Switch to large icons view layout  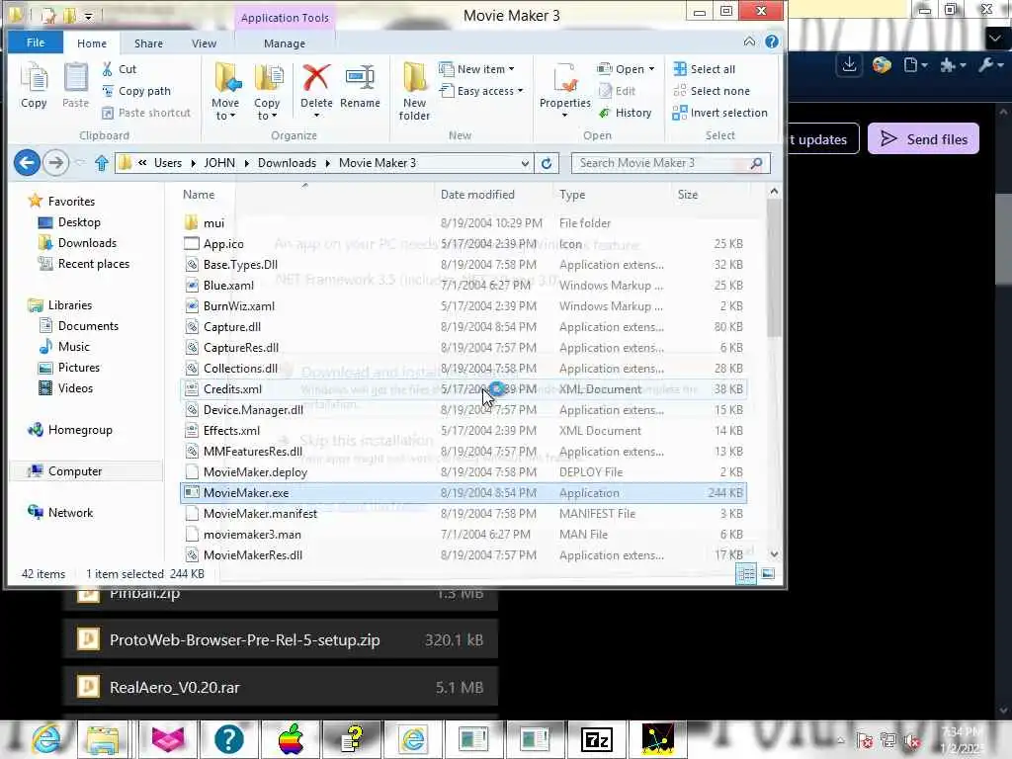768,574
